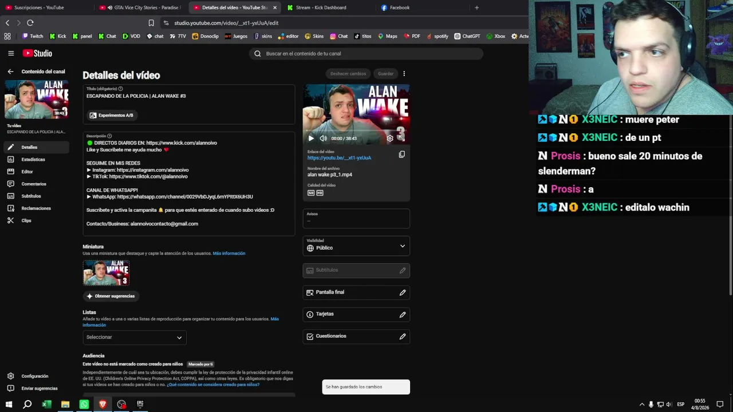The height and width of the screenshot is (412, 733).
Task: Switch to the Facebook tab
Action: click(421, 7)
